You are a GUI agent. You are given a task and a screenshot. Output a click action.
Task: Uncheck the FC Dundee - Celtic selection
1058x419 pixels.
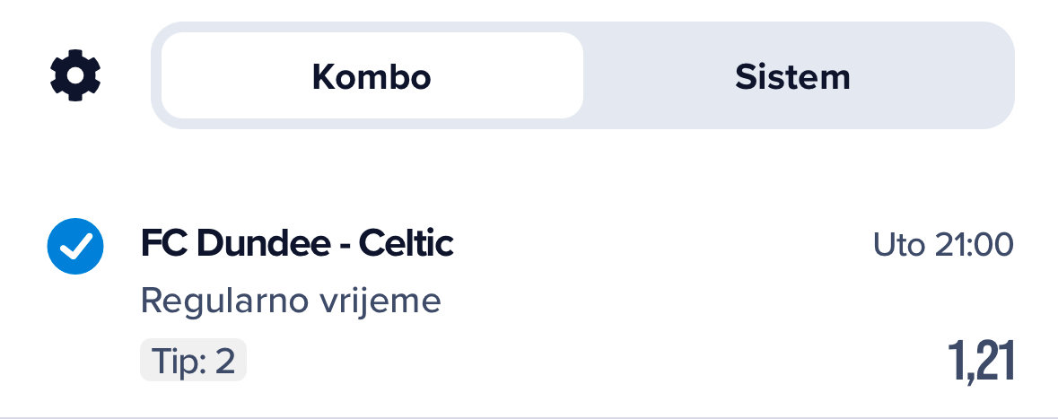75,245
